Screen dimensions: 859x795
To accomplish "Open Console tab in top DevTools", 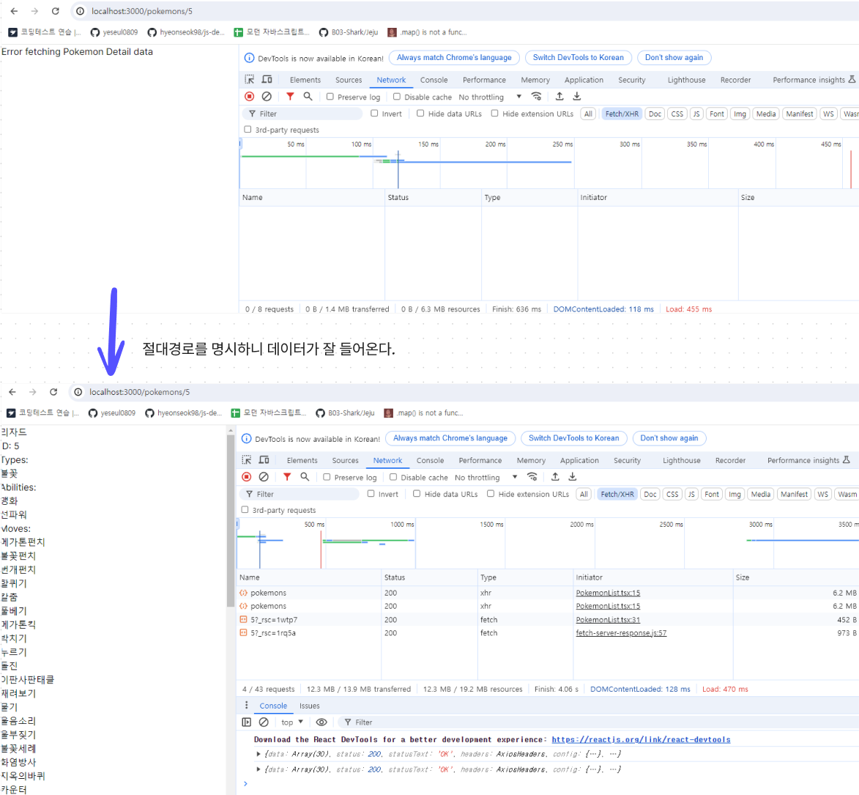I will [x=434, y=80].
